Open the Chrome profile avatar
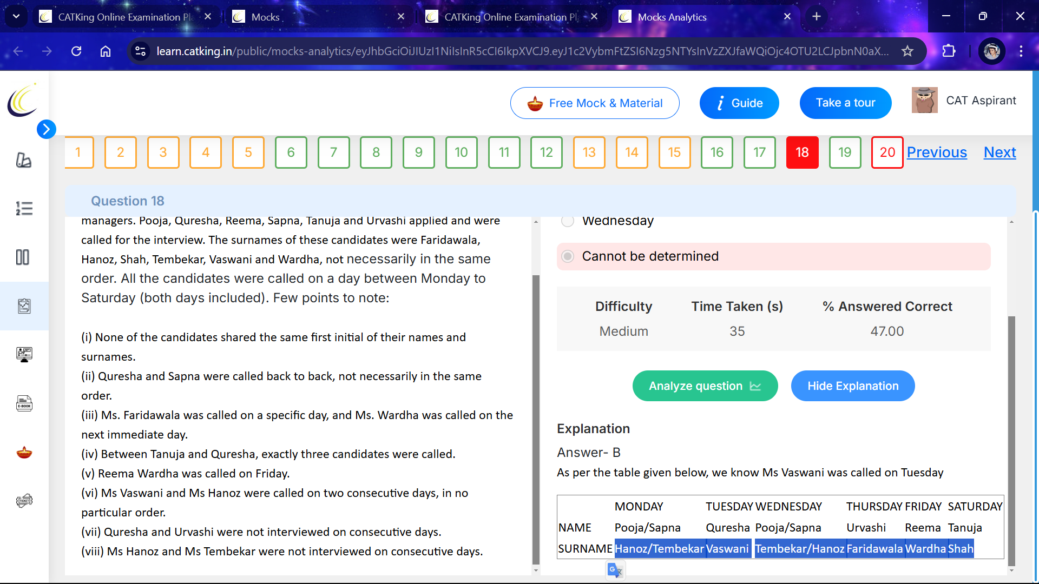The width and height of the screenshot is (1039, 584). (992, 51)
